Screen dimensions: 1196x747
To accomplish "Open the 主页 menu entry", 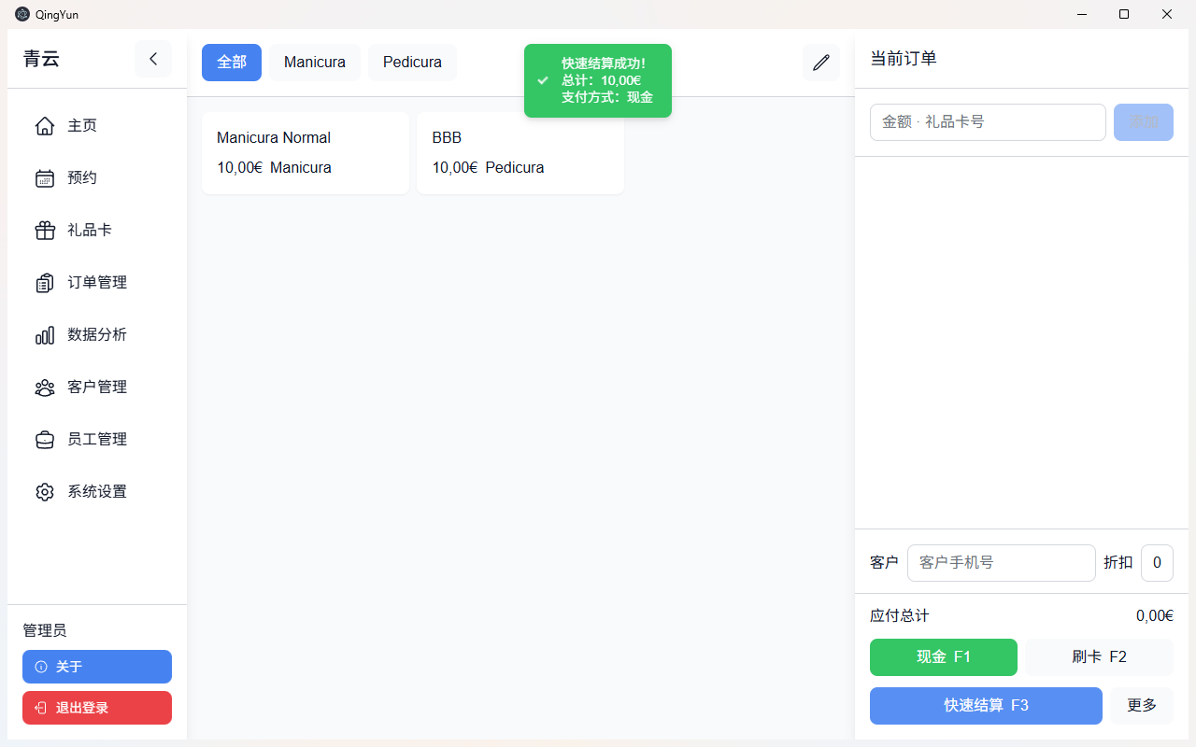I will click(x=97, y=125).
